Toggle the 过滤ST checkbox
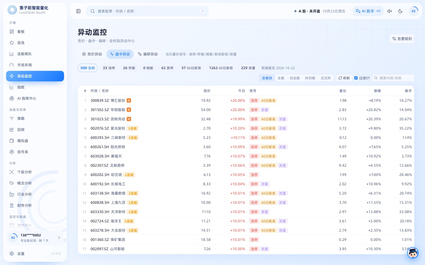 tap(356, 78)
